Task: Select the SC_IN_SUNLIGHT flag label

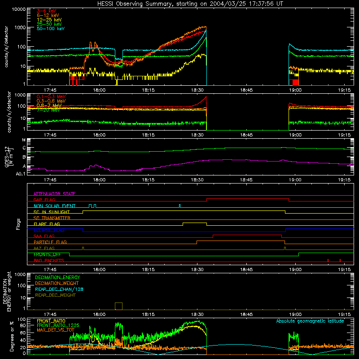Action: (x=52, y=212)
